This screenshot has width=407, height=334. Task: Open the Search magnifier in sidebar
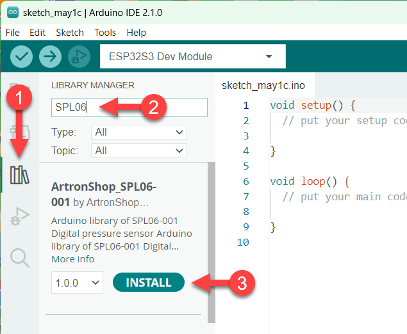(x=20, y=258)
